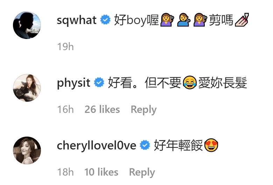The width and height of the screenshot is (273, 185).
Task: View the 10 likes on cheryllovel0ve's comment
Action: pyautogui.click(x=101, y=172)
